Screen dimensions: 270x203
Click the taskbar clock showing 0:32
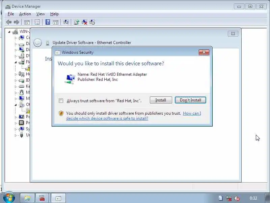point(253,198)
